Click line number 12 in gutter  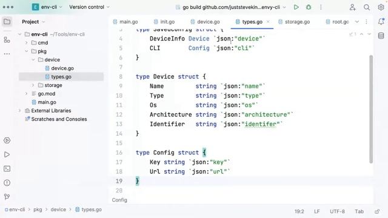coord(119,114)
